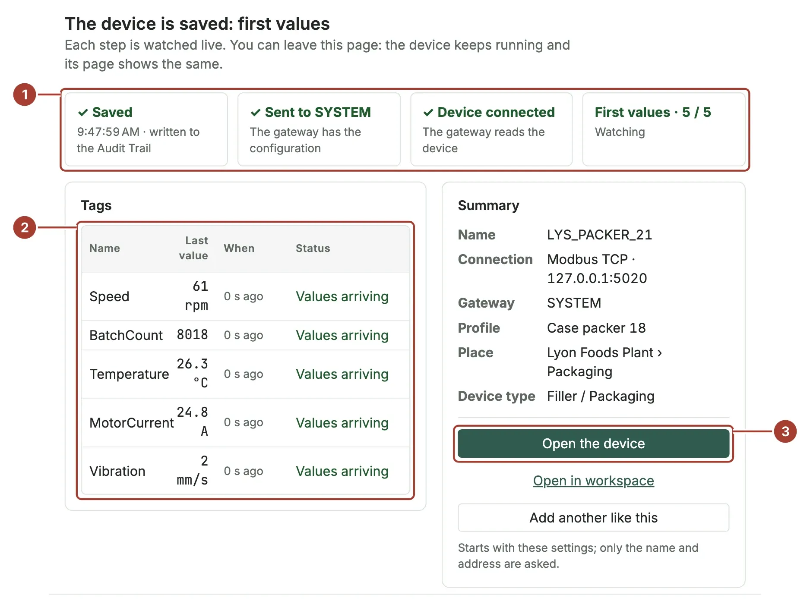The width and height of the screenshot is (810, 601).
Task: Open the device with the green button
Action: (593, 444)
